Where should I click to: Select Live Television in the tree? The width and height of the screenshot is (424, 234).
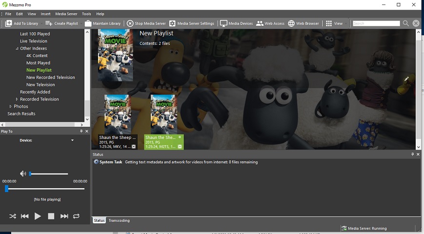(34, 41)
